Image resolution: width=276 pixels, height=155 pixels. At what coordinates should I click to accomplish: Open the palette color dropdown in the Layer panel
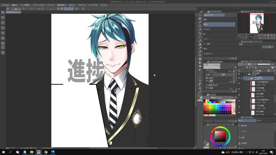(x=240, y=64)
